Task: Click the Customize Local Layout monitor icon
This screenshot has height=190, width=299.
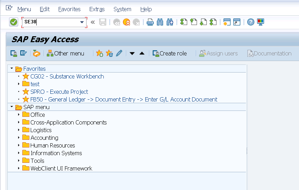Action: click(x=261, y=22)
